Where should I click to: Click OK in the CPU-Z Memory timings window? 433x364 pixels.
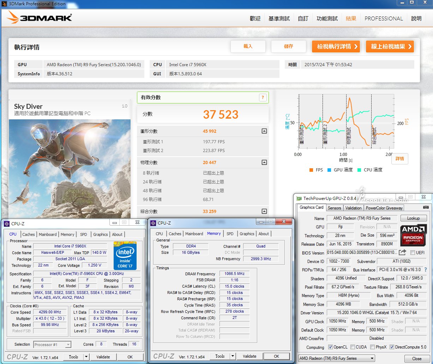(276, 356)
